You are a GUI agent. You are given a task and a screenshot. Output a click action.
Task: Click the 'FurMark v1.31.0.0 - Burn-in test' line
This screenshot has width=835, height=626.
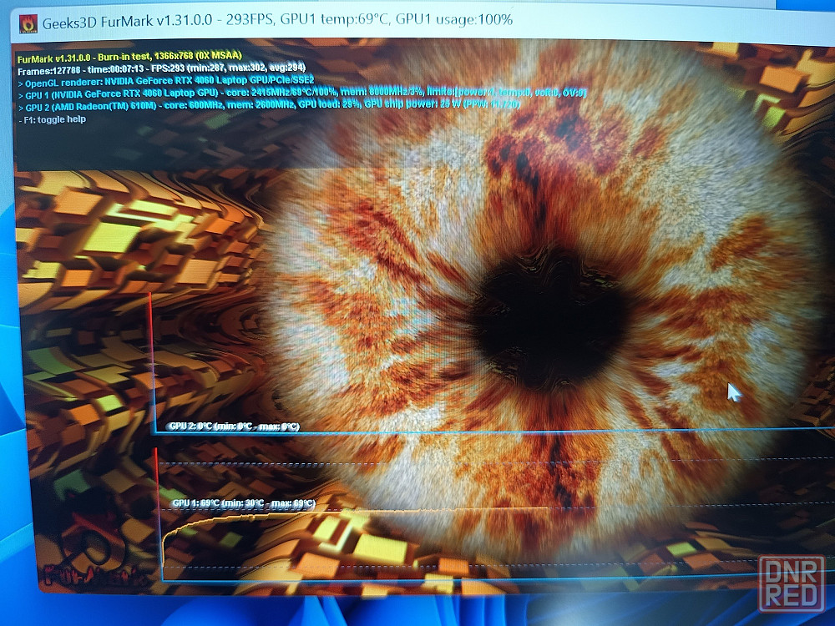coord(130,57)
